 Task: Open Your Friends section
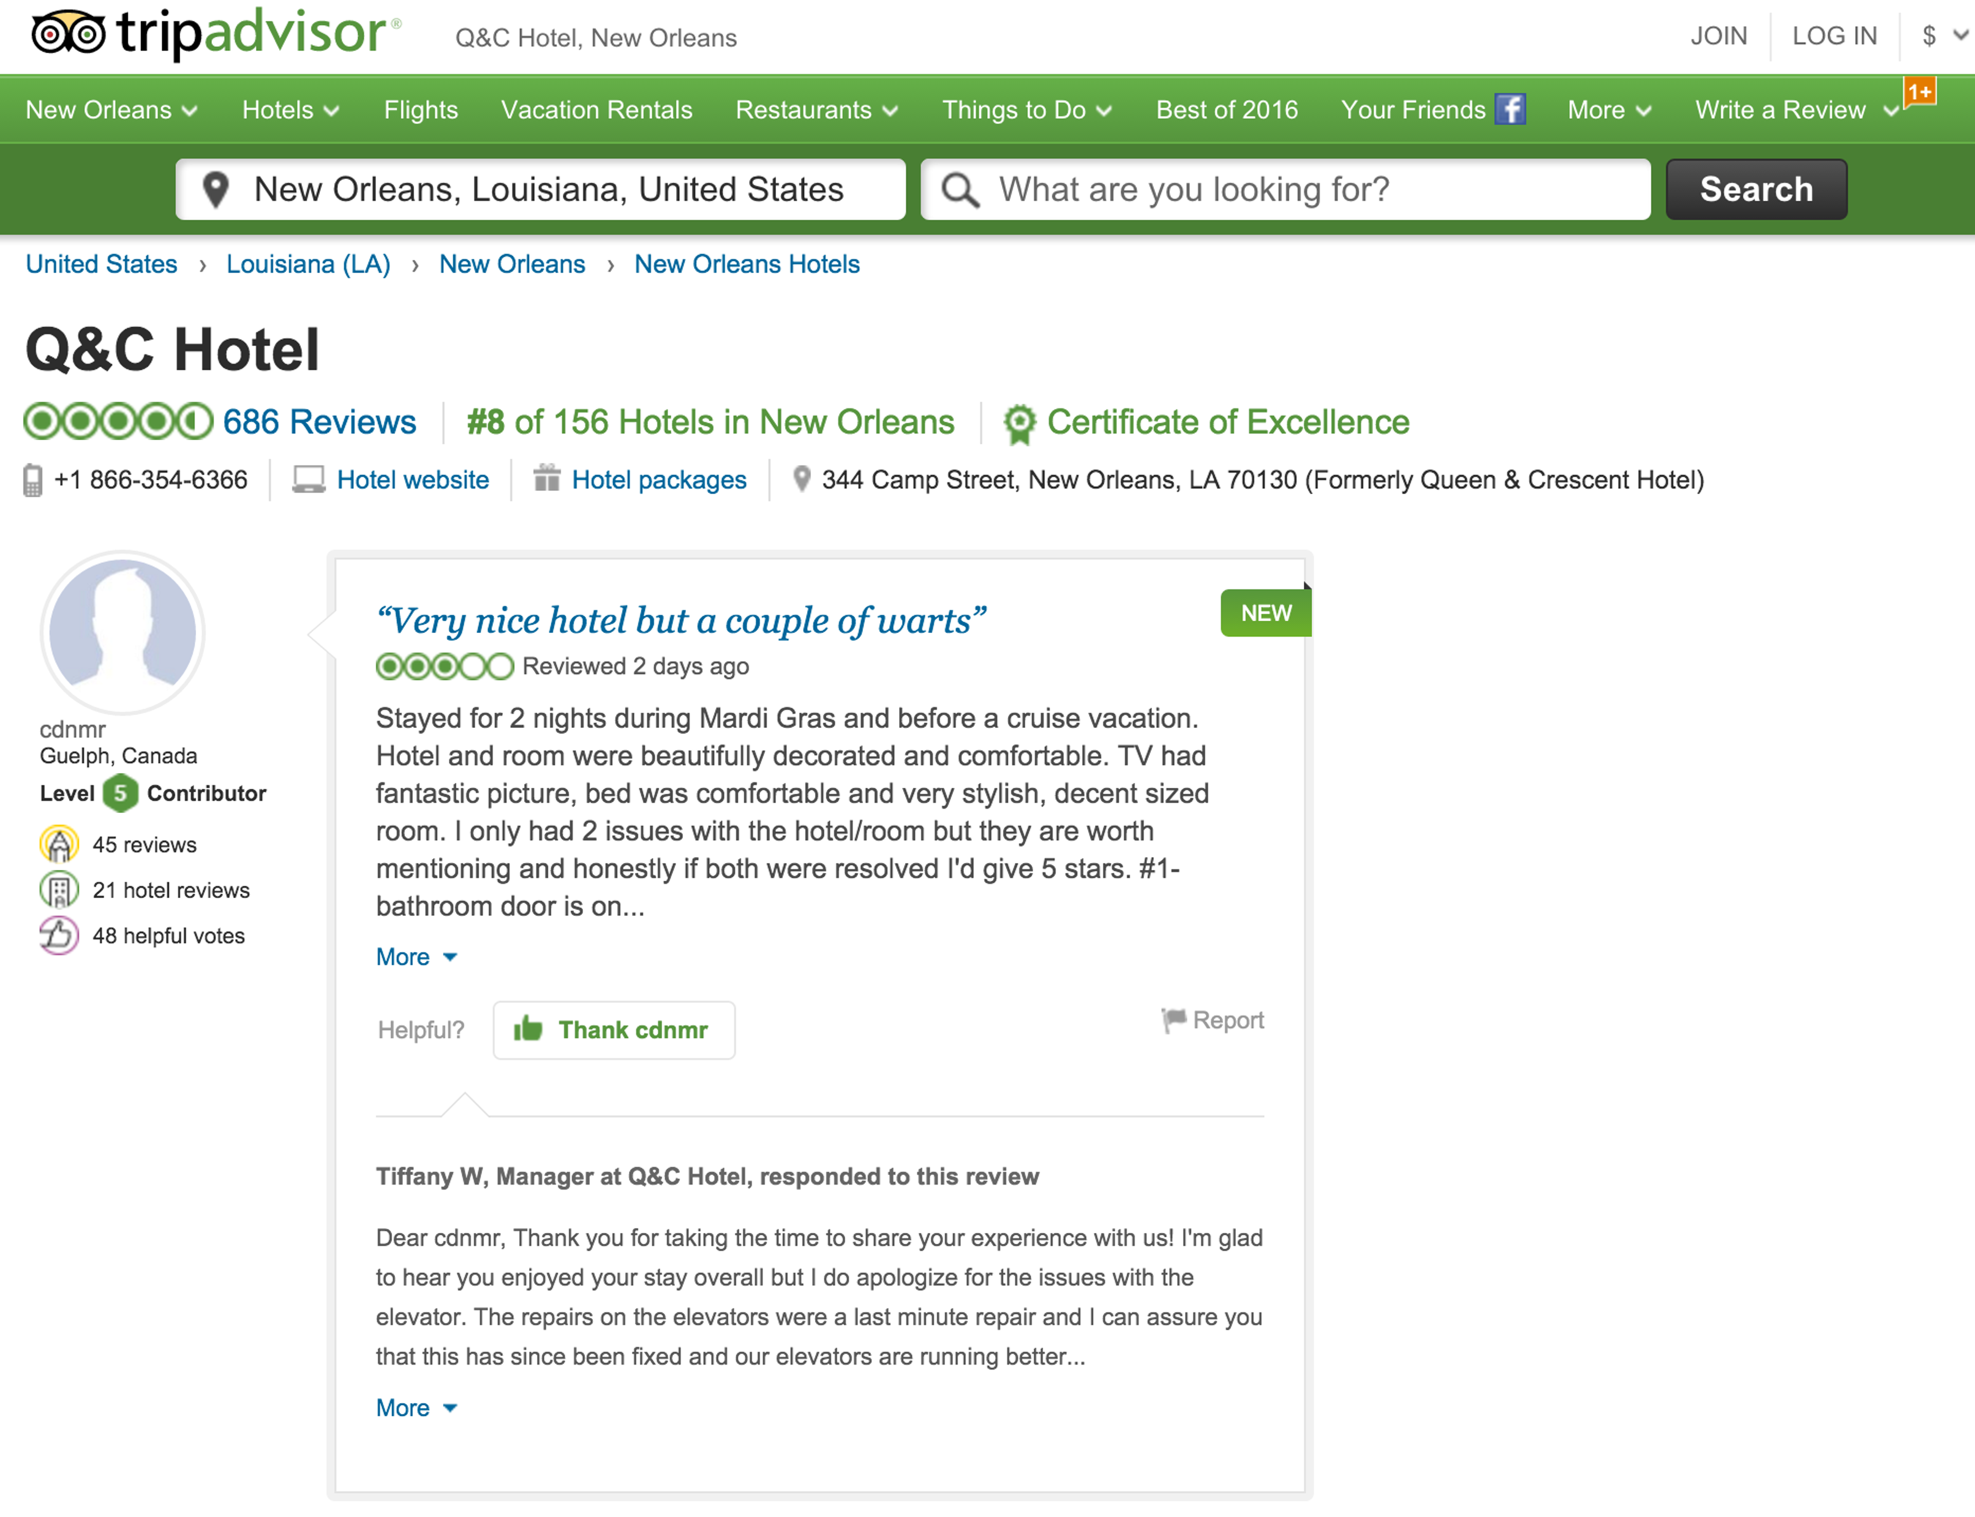1413,110
